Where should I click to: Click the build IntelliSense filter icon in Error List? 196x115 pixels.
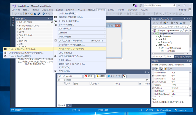click(124, 76)
